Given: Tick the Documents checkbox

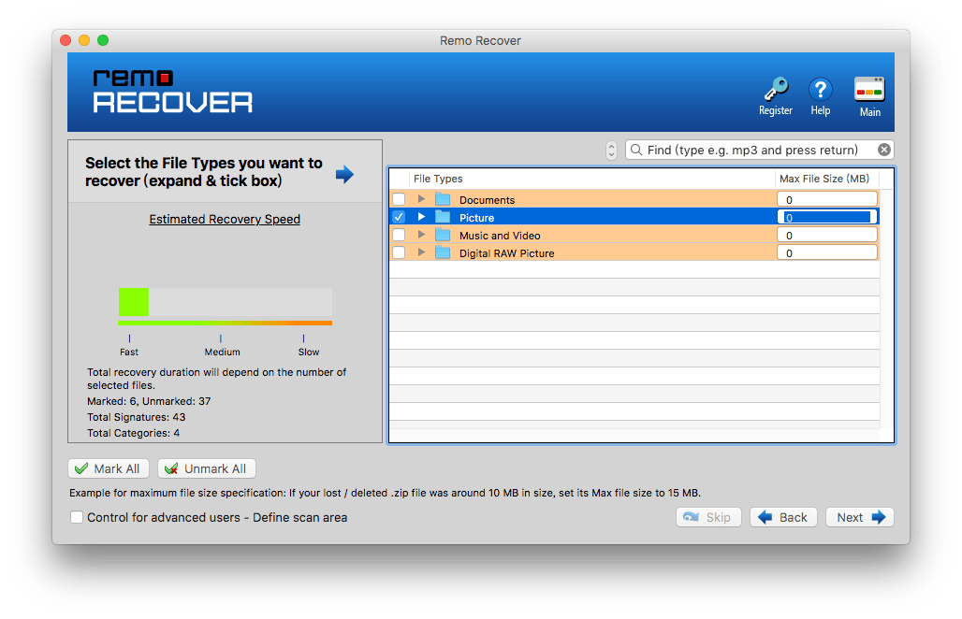Looking at the screenshot, I should [399, 200].
